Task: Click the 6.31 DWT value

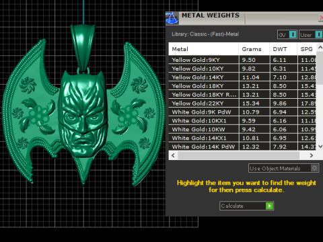Action: pos(280,69)
